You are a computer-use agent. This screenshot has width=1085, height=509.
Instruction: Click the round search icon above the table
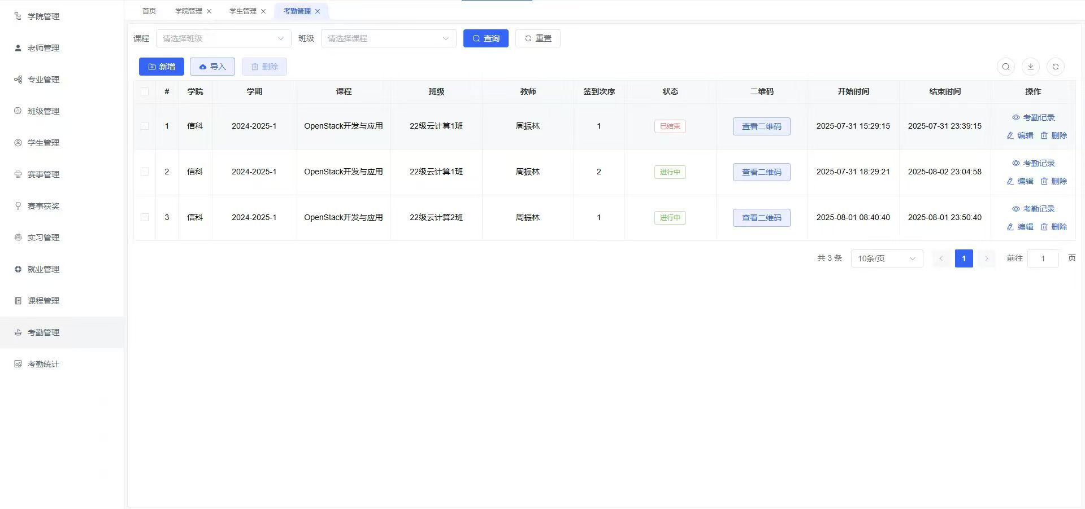(1005, 67)
